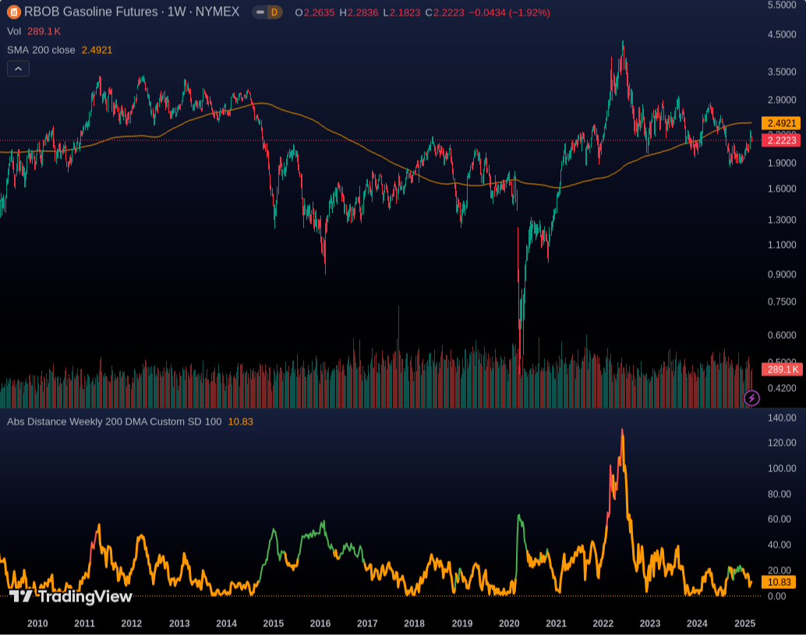
Task: Open the TradingView logo link
Action: [71, 597]
